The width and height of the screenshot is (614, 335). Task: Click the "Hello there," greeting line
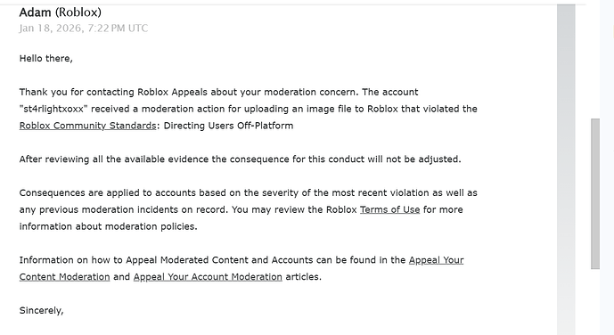coord(45,59)
